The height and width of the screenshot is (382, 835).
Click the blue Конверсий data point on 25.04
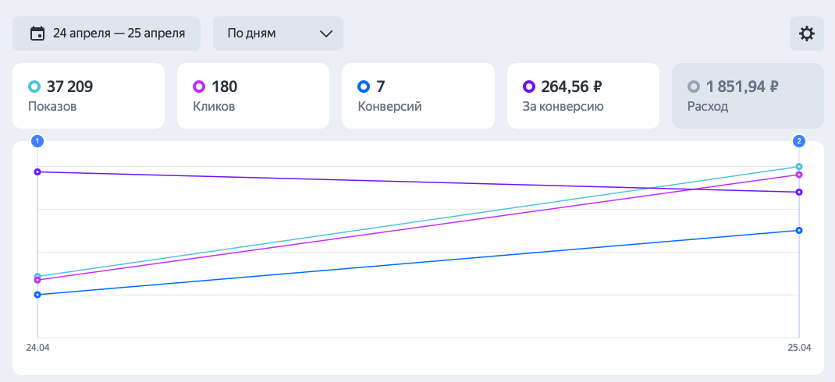(799, 230)
